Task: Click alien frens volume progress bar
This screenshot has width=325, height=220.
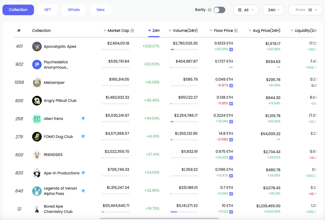Action: tap(184, 122)
